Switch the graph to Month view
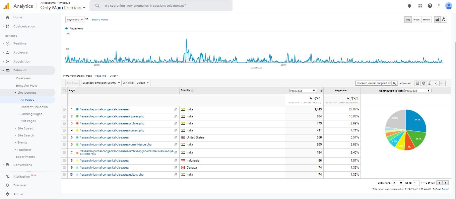The image size is (456, 199). [426, 20]
